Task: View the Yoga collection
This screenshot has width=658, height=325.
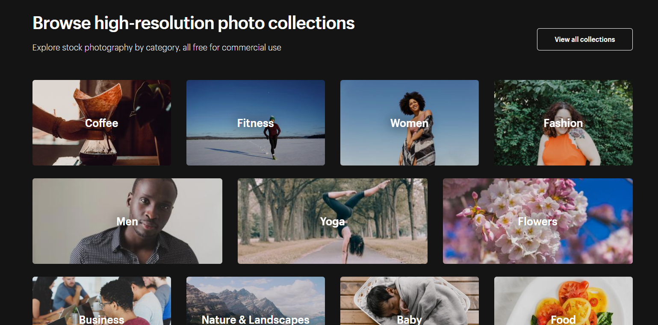Action: pyautogui.click(x=333, y=221)
